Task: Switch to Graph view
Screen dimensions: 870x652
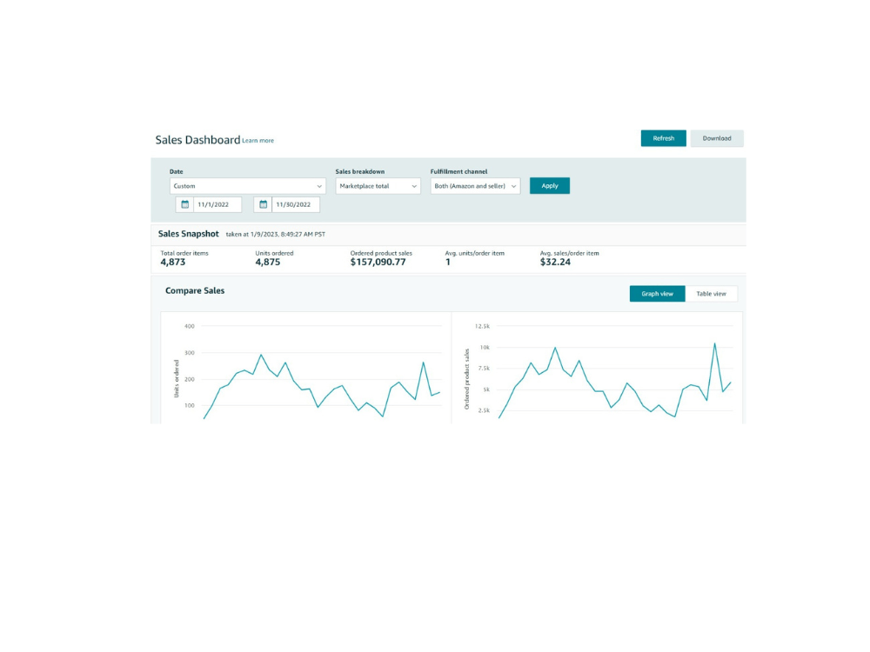Action: click(x=658, y=294)
